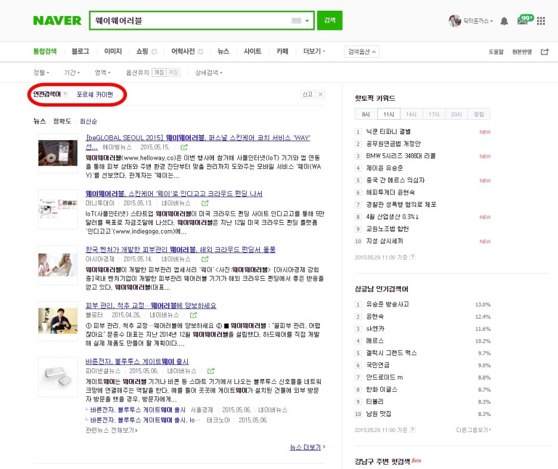Image resolution: width=558 pixels, height=469 pixels.
Task: Open the 바른전자 블루투스 게이트웨이 headline
Action: pyautogui.click(x=137, y=361)
